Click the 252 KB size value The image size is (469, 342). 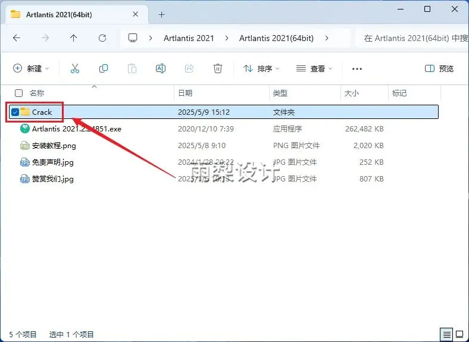pyautogui.click(x=371, y=162)
